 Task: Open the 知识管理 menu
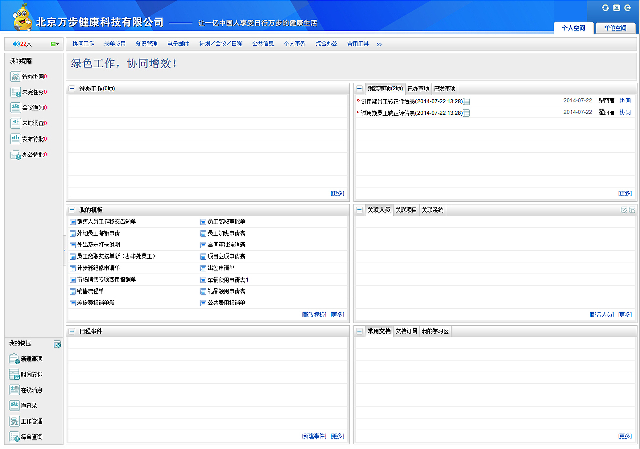point(147,44)
